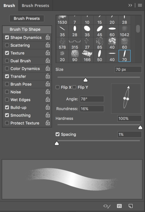The height and width of the screenshot is (212, 145).
Task: Open the Brush panel flyout menu
Action: (140, 5)
